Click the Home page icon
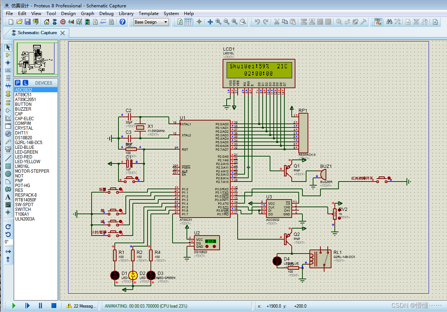The height and width of the screenshot is (312, 447). [47, 22]
